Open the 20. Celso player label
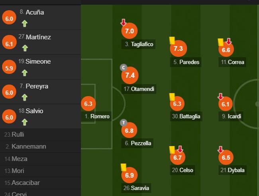This screenshot has height=196, width=259. 182,170
